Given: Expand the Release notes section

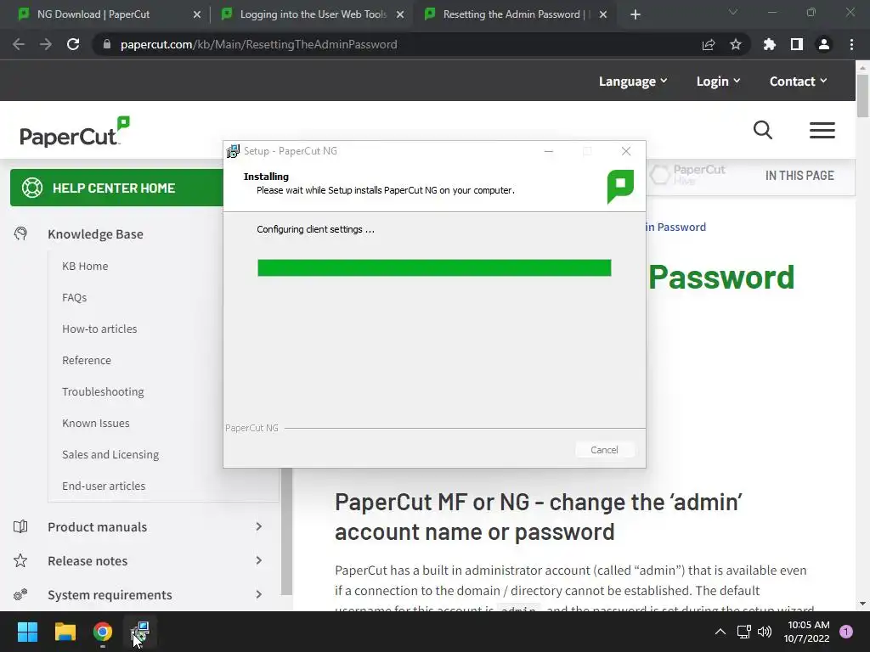Looking at the screenshot, I should click(258, 560).
